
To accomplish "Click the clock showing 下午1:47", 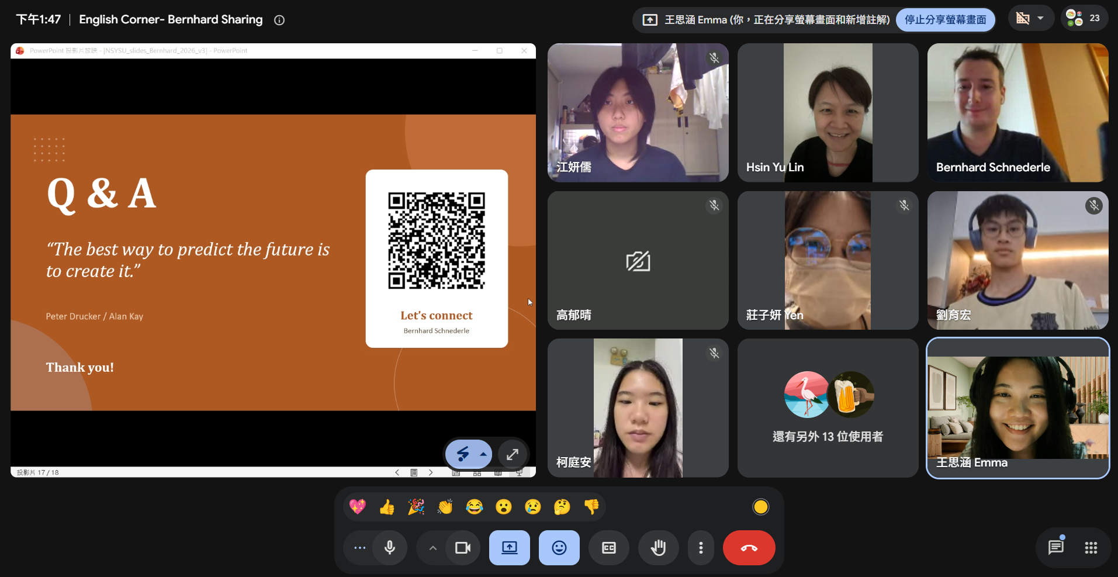I will 39,19.
